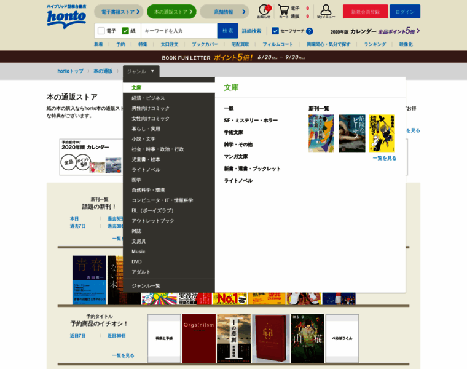This screenshot has height=369, width=467.
Task: Open the 危険なビーナス book cover
Action: (351, 133)
